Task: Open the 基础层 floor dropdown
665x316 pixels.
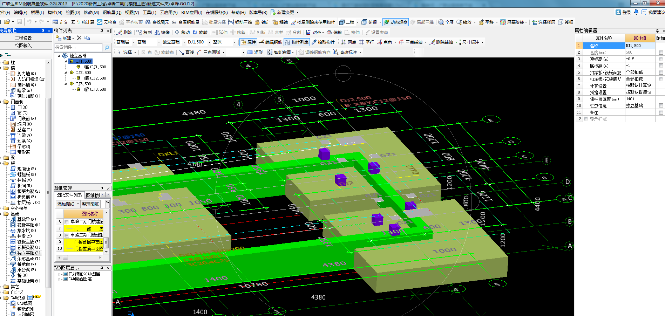Action: click(134, 42)
